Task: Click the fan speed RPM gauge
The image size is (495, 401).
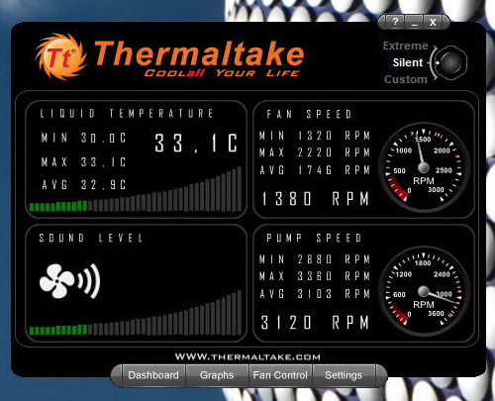Action: [424, 167]
